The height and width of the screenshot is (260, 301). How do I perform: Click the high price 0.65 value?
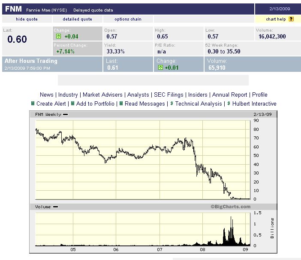pos(163,36)
